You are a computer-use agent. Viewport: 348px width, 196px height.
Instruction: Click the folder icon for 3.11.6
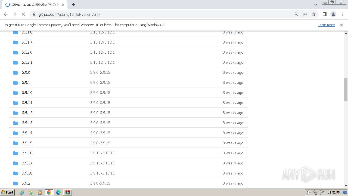point(15,32)
